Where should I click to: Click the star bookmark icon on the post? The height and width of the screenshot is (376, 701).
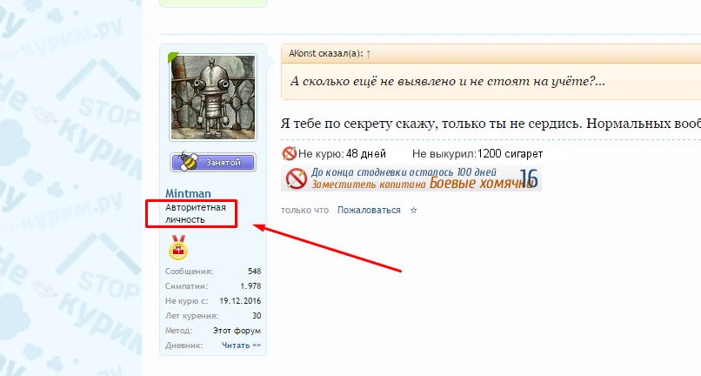coord(413,210)
